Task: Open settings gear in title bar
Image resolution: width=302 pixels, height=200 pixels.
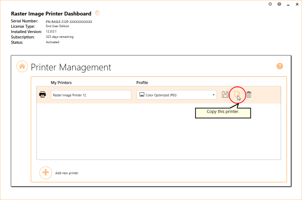Action: coord(270,4)
